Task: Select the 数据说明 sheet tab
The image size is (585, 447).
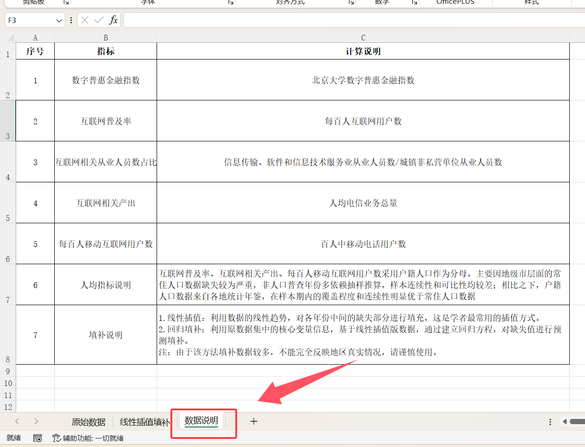Action: click(x=201, y=421)
